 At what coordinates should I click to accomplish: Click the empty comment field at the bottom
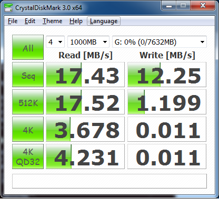pos(109,181)
